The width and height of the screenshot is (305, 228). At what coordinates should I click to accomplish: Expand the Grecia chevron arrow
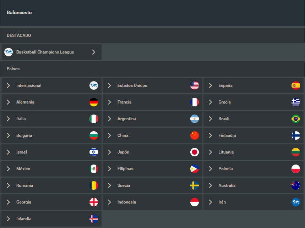pos(211,102)
